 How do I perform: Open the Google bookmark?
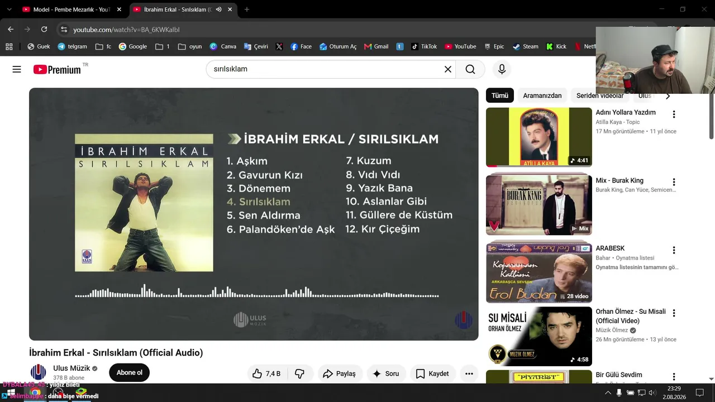click(133, 46)
